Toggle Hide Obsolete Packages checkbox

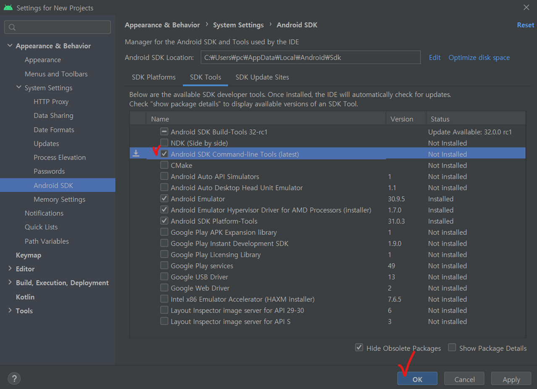pyautogui.click(x=359, y=348)
